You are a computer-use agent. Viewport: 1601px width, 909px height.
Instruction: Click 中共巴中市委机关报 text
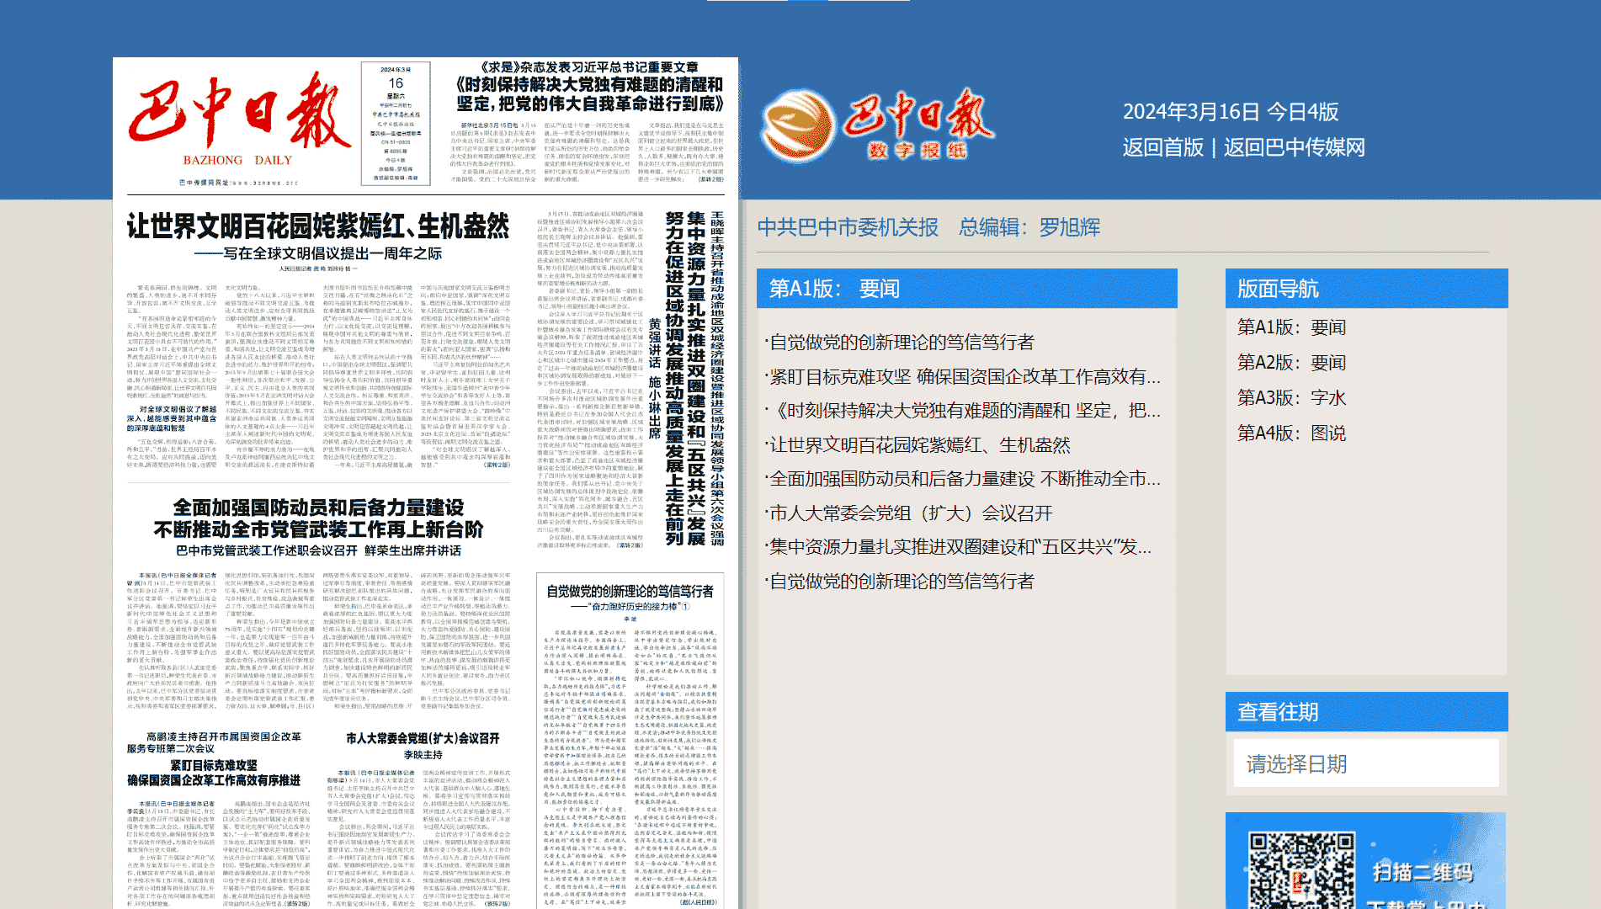pos(848,227)
